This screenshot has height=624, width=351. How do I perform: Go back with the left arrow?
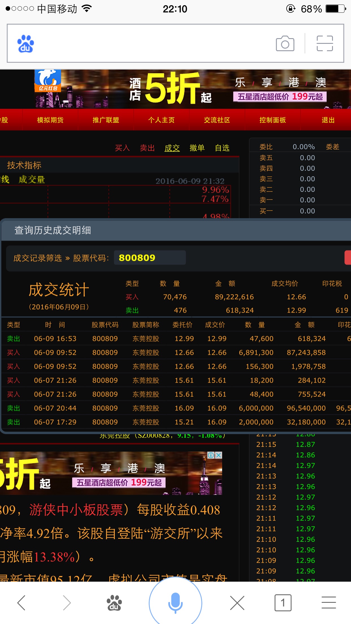tap(21, 603)
